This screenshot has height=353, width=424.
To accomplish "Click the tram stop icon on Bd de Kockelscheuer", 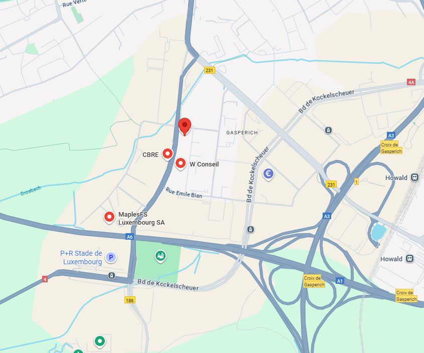I will tap(251, 230).
